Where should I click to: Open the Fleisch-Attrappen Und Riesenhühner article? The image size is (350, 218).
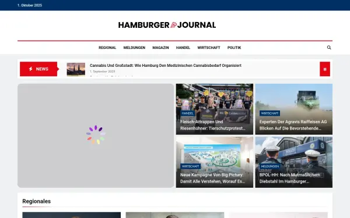[x=213, y=125]
